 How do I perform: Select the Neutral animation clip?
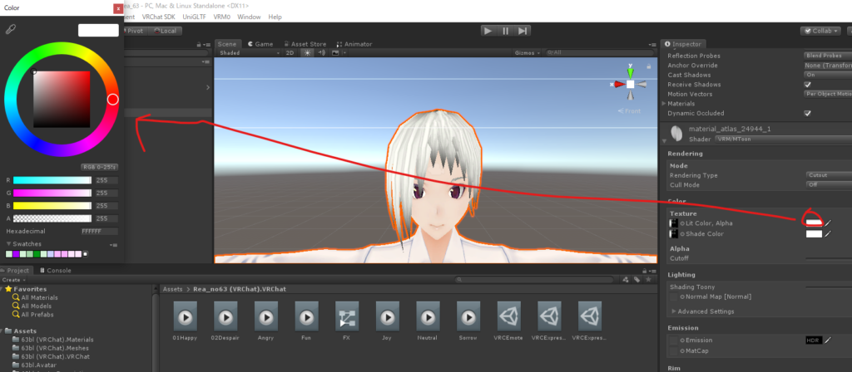[x=428, y=316]
